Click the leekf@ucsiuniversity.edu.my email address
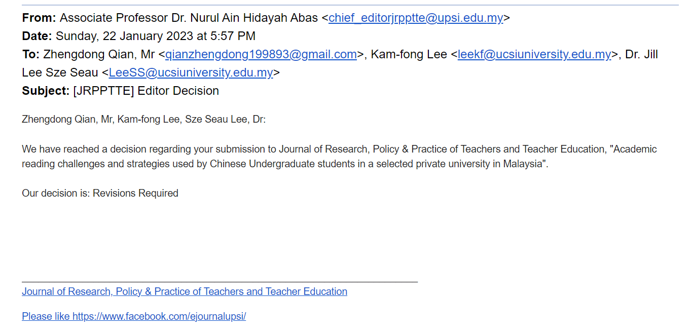 534,54
